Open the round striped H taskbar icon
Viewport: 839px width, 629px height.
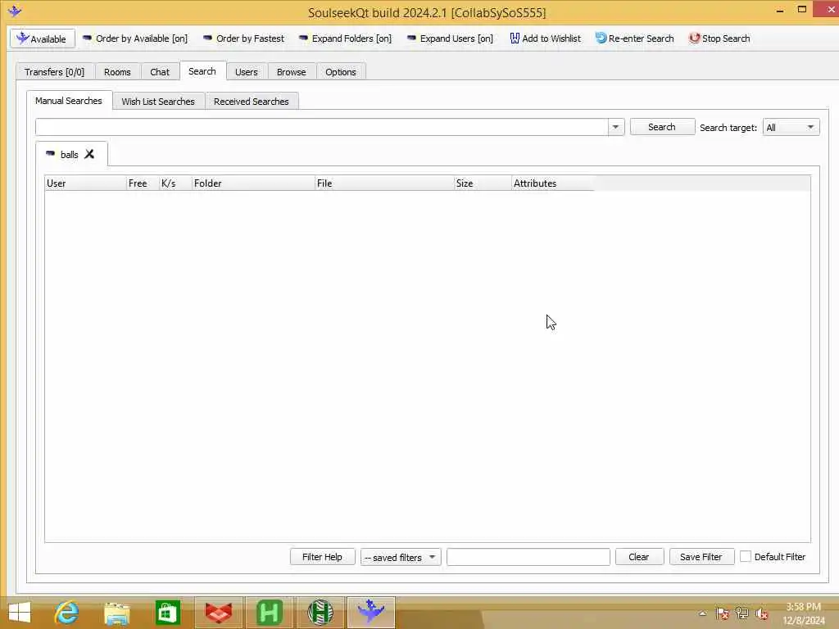pyautogui.click(x=320, y=613)
